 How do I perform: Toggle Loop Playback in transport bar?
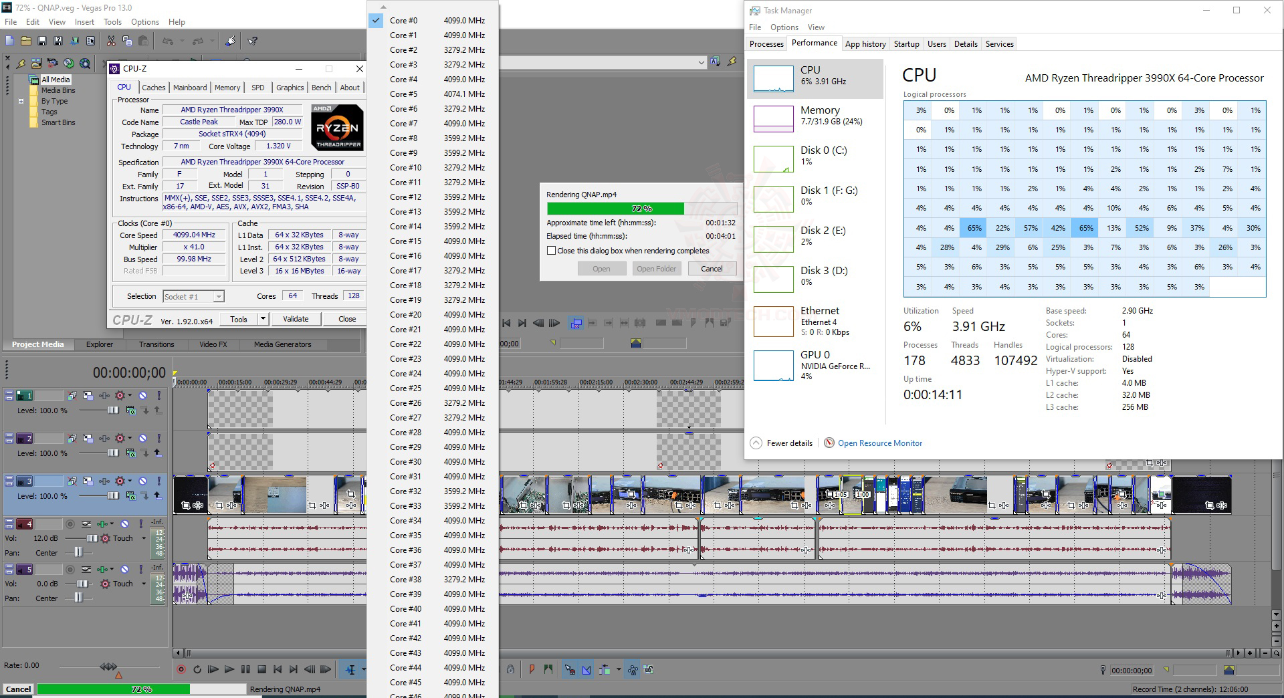(197, 669)
